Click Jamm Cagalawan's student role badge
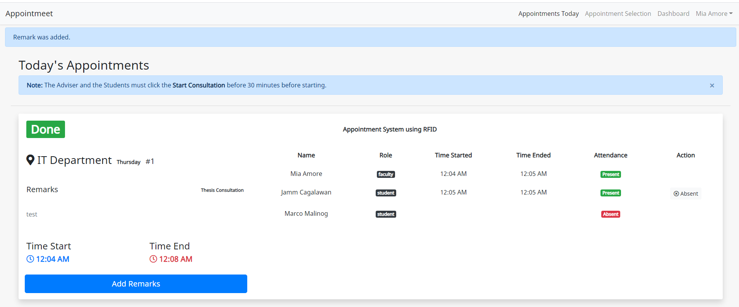 point(386,193)
